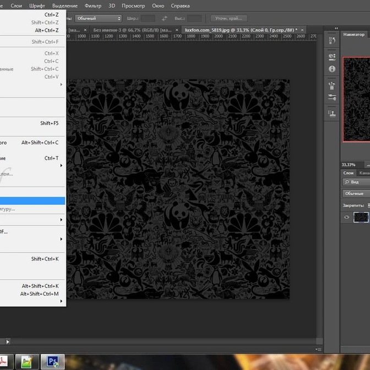Open the Обычный style dropdown in options bar
Viewport: 370px width, 370px height.
pos(99,18)
